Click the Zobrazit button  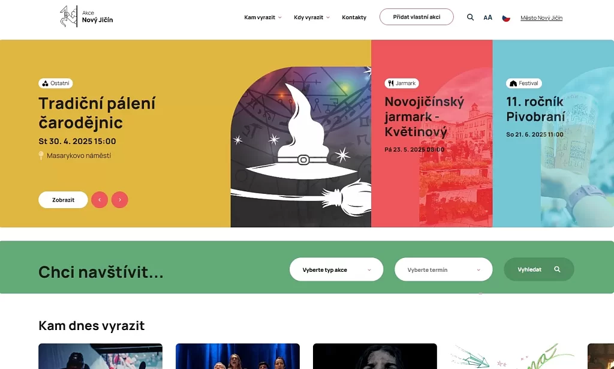pos(63,200)
